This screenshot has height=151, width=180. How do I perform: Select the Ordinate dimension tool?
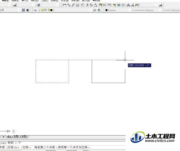[x=78, y=5]
